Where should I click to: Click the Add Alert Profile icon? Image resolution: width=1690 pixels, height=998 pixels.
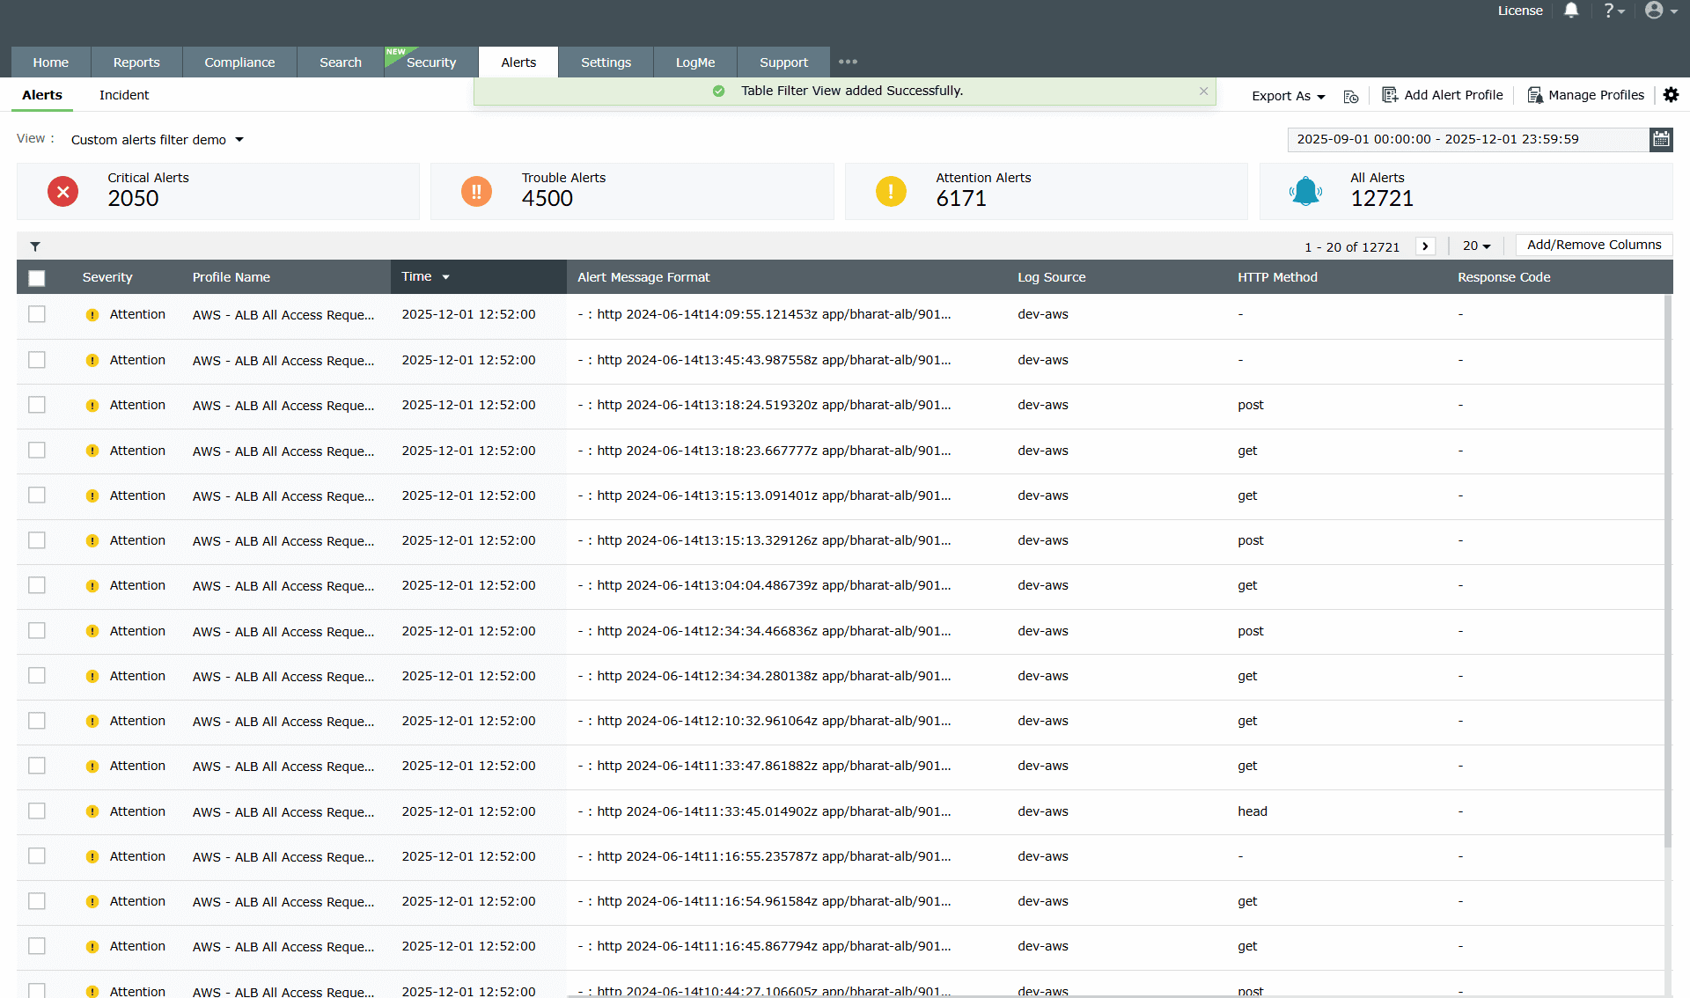1391,95
